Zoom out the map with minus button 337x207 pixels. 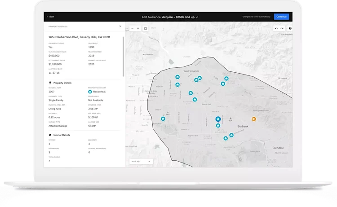coord(133,28)
